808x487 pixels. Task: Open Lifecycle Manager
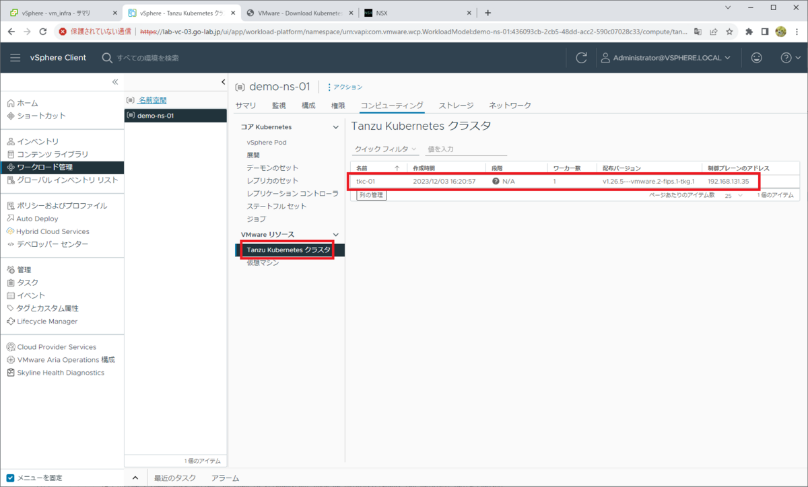pyautogui.click(x=42, y=322)
